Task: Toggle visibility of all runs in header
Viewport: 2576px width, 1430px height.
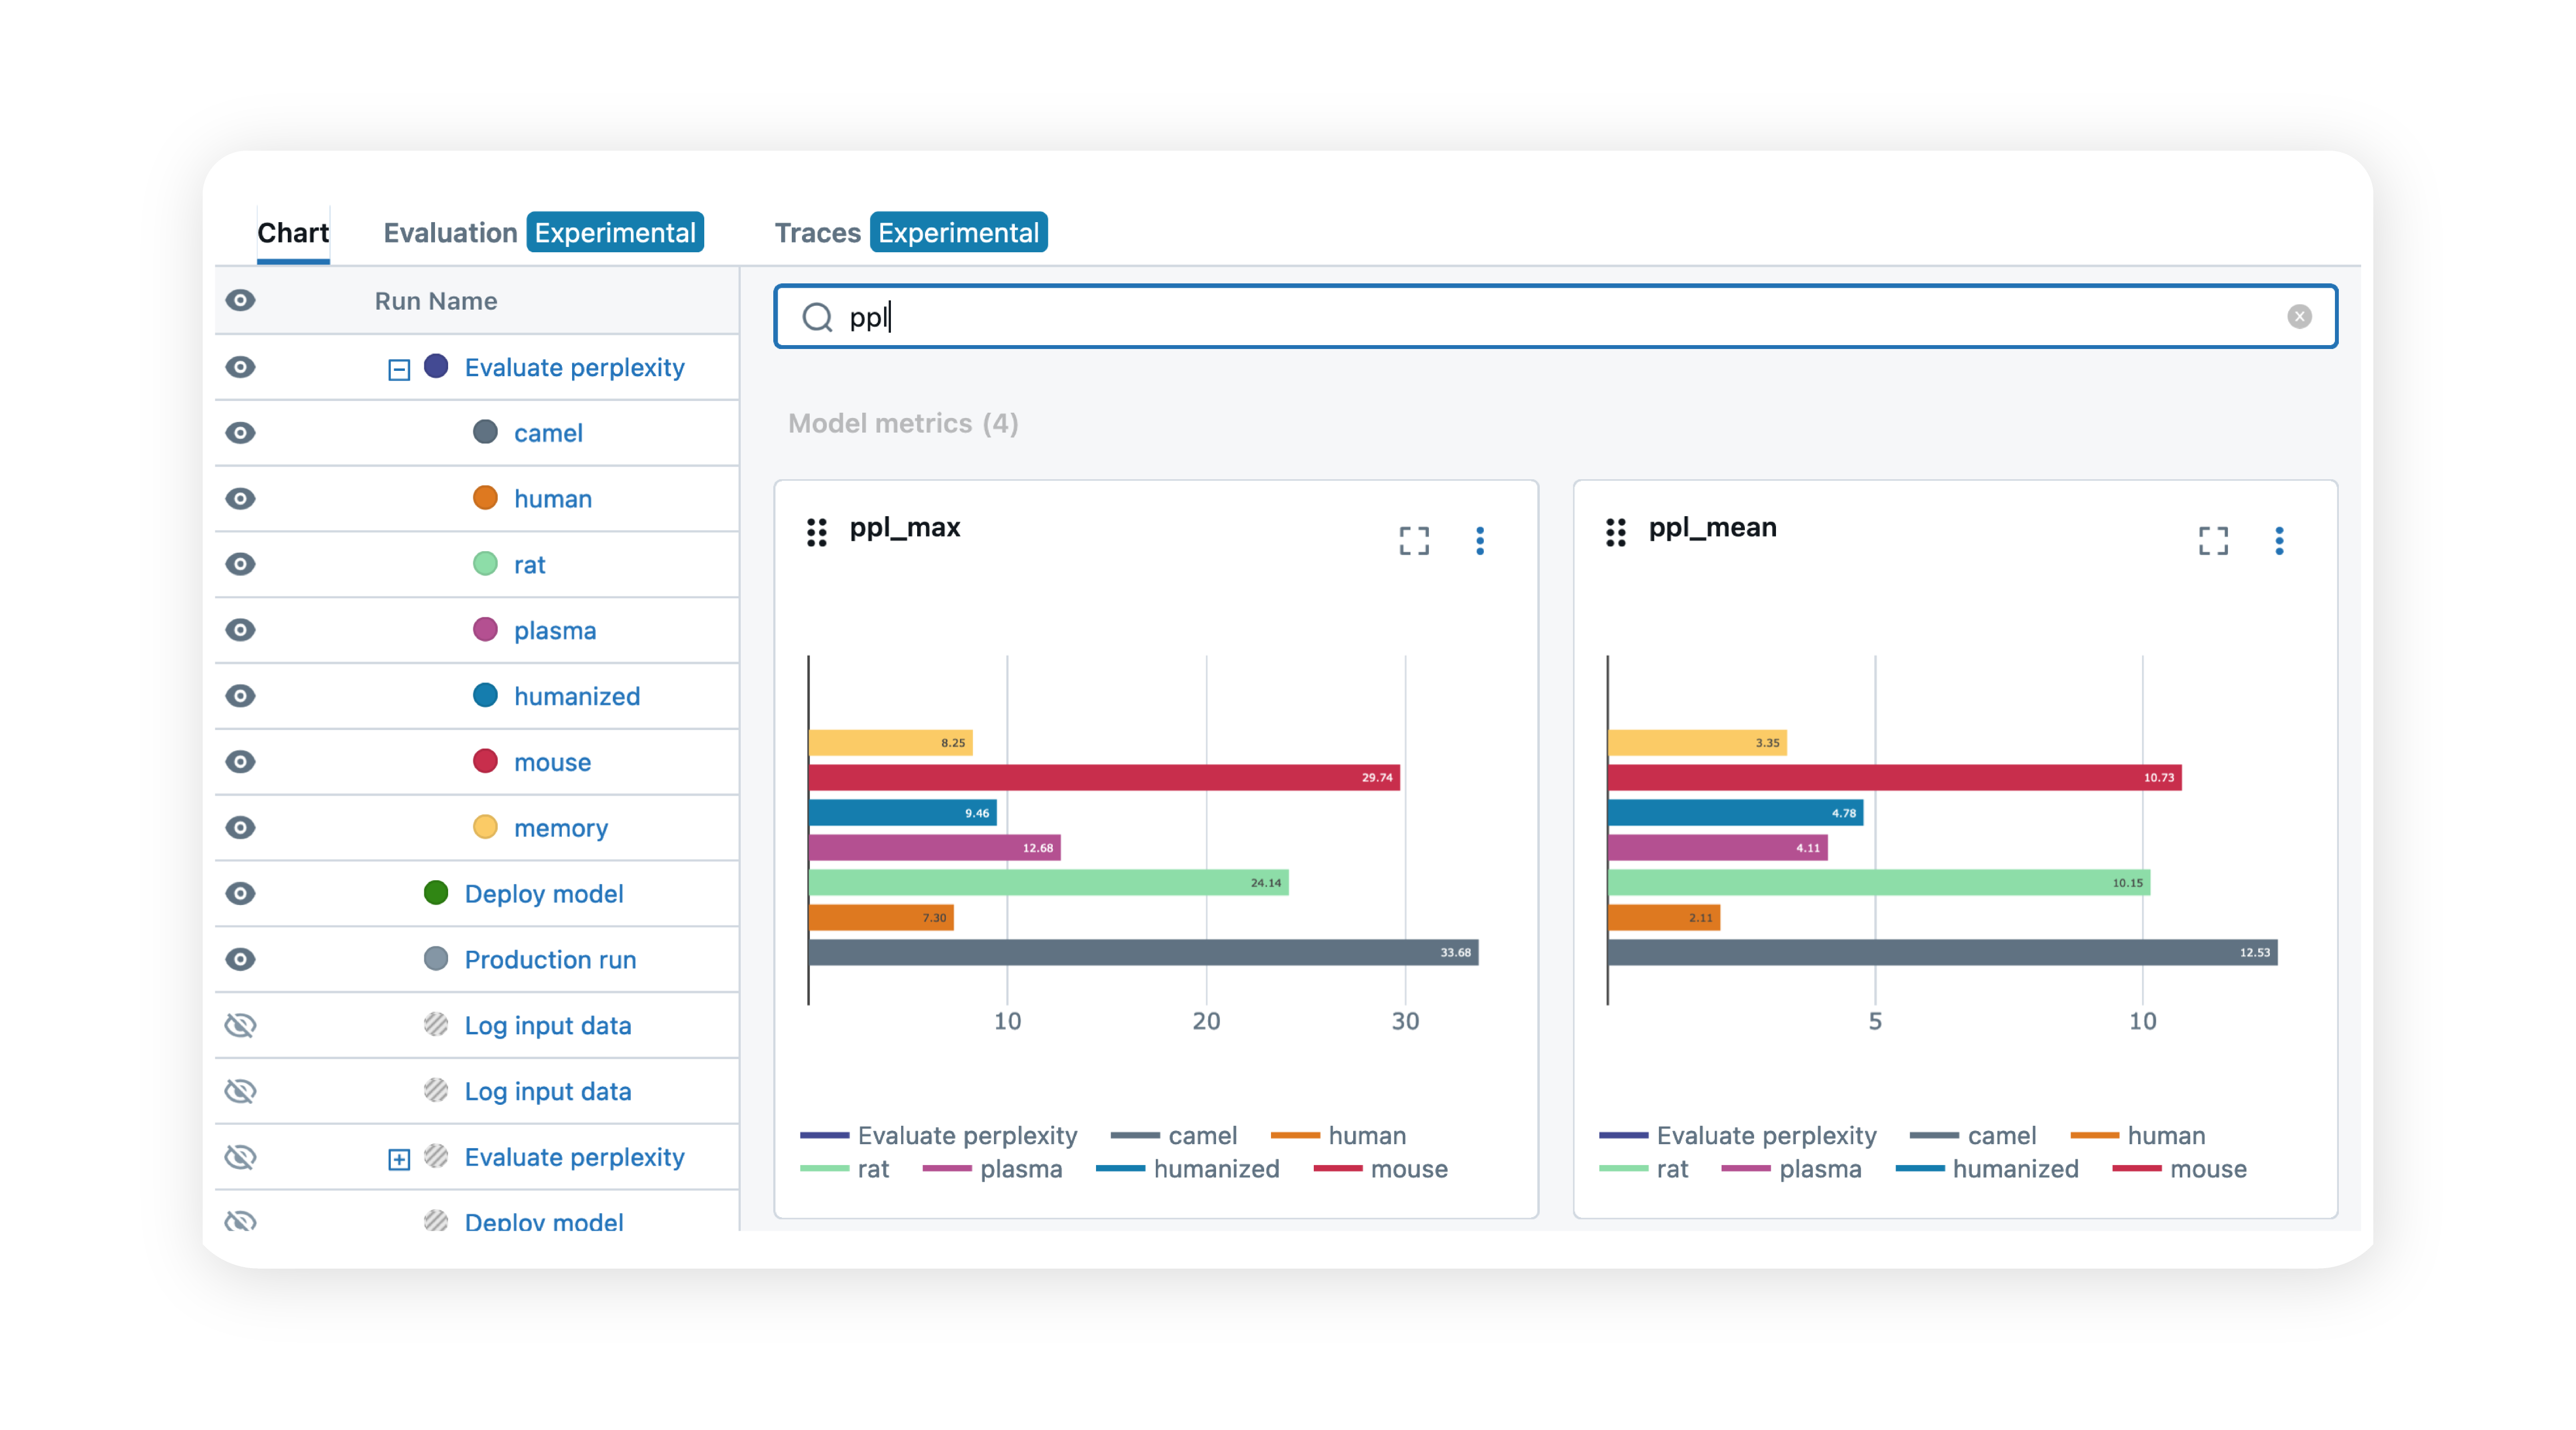Action: [x=240, y=300]
